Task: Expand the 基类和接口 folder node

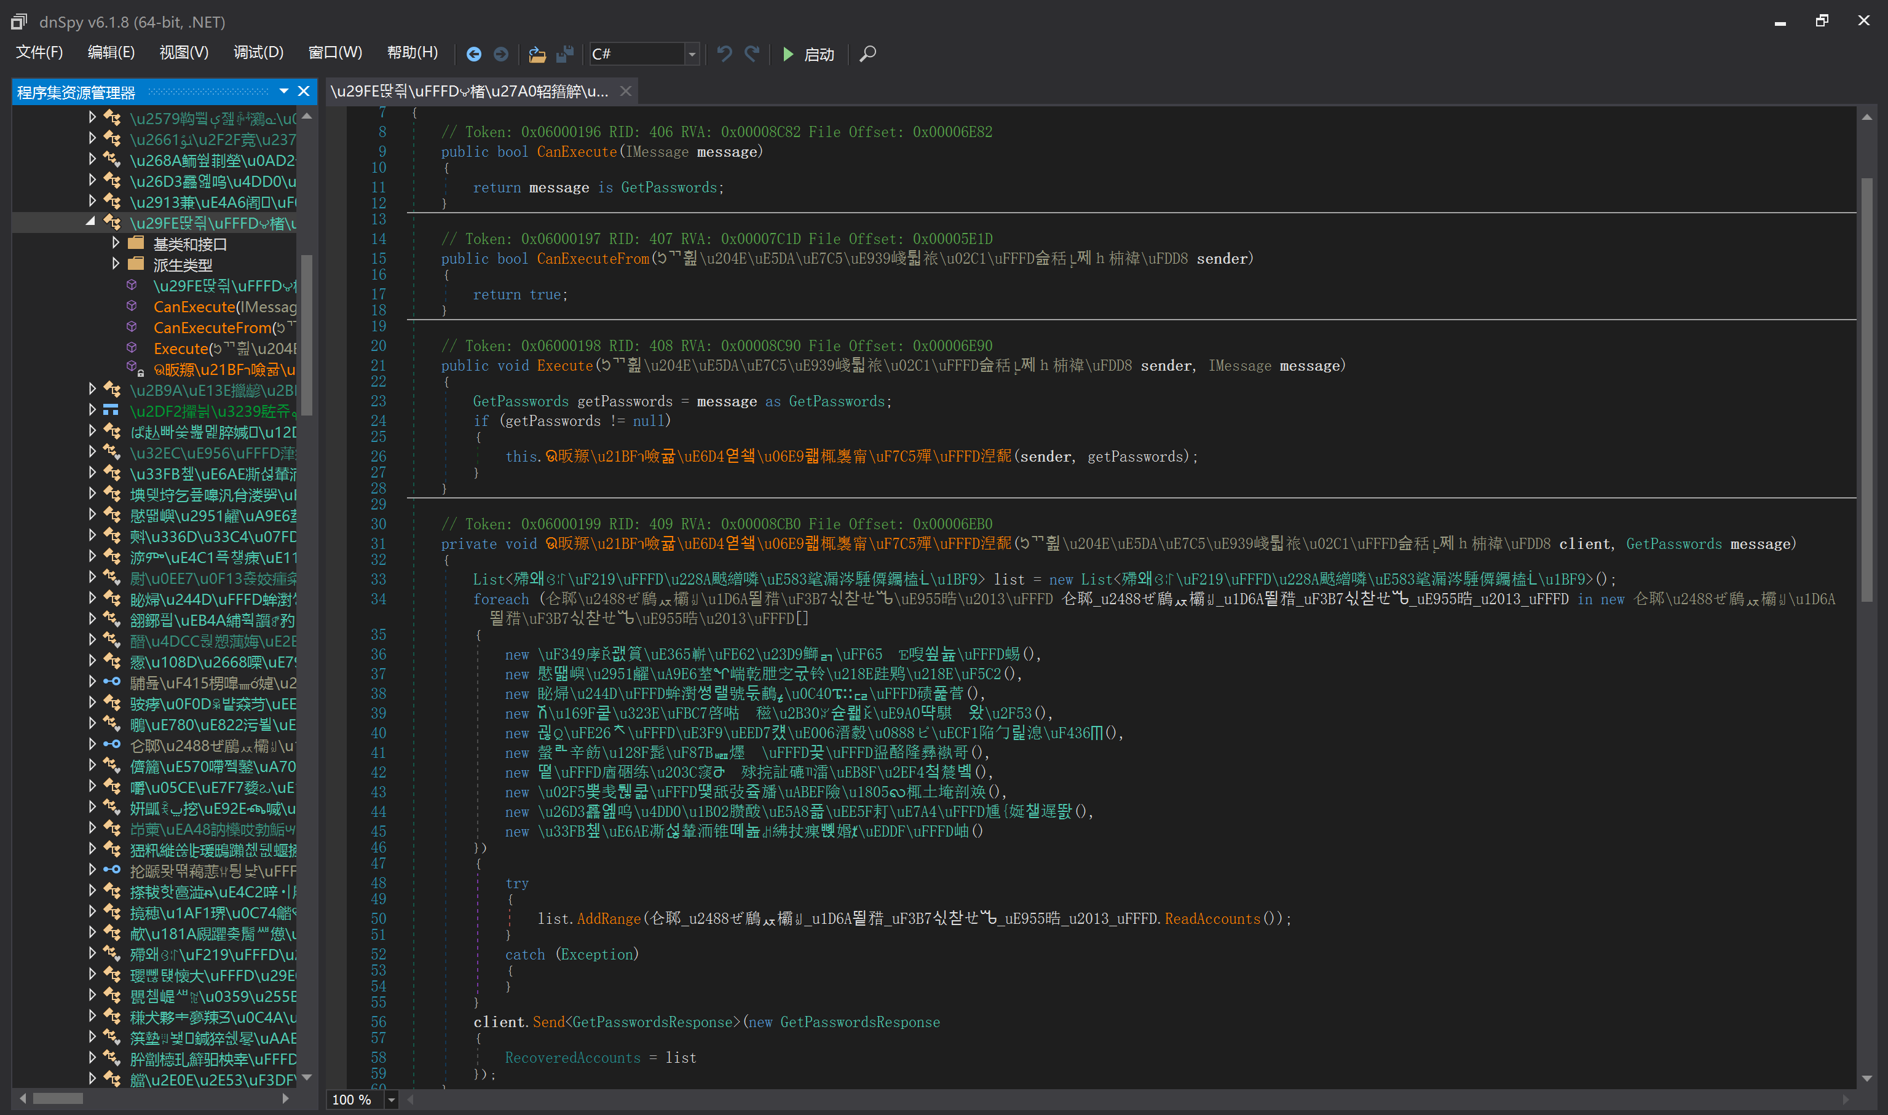Action: tap(116, 243)
